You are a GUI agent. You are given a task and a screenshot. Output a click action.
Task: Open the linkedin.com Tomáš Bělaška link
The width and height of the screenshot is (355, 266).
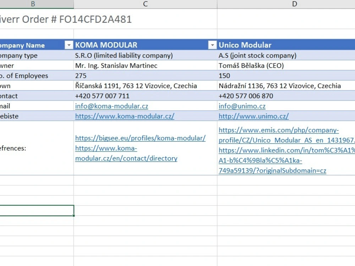click(286, 160)
